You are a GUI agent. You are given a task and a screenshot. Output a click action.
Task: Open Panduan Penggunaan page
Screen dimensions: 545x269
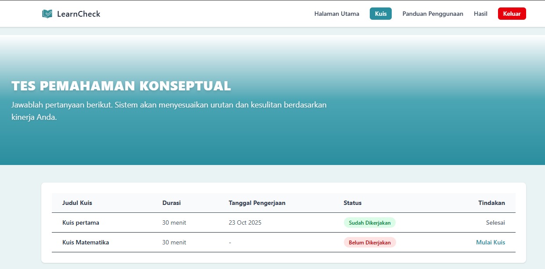(433, 14)
